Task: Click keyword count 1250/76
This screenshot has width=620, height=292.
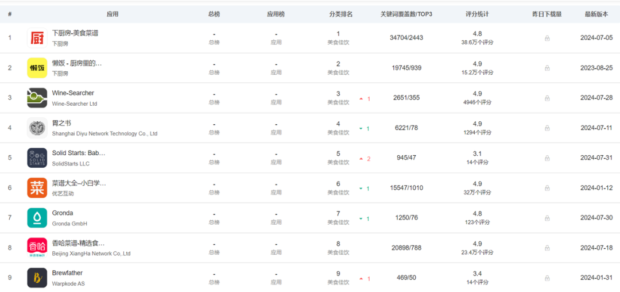Action: (x=406, y=218)
